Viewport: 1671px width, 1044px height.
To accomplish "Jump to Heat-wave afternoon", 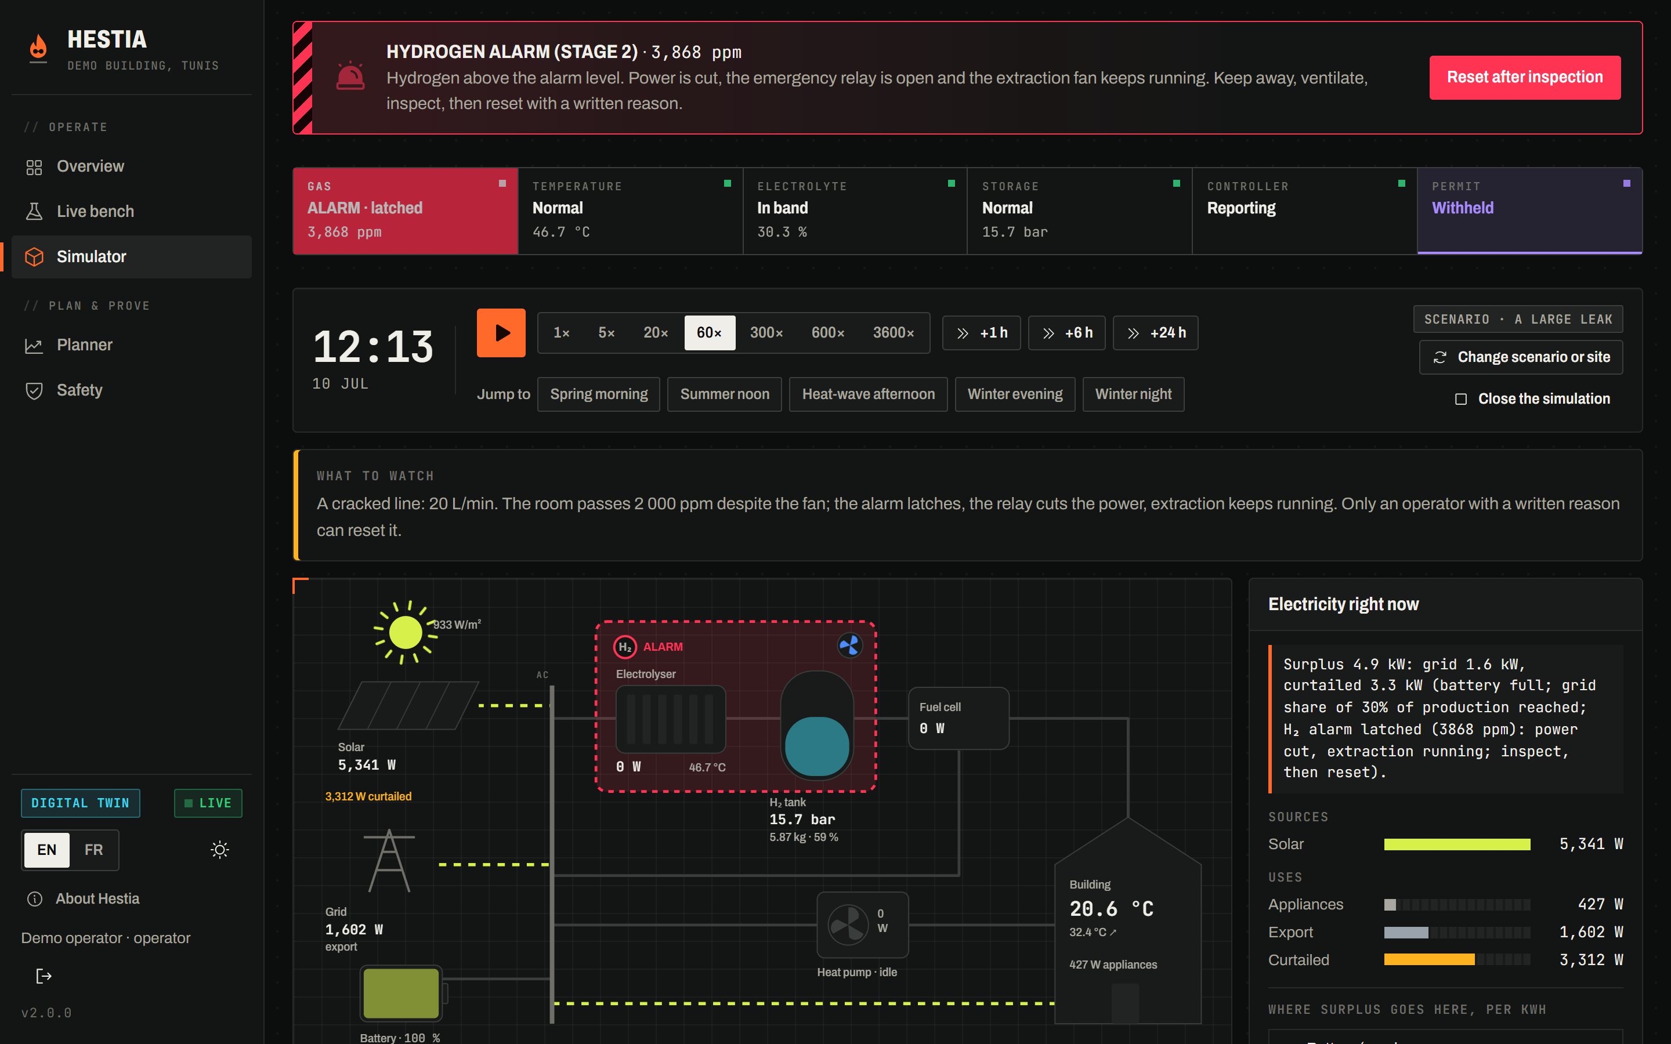I will click(868, 394).
